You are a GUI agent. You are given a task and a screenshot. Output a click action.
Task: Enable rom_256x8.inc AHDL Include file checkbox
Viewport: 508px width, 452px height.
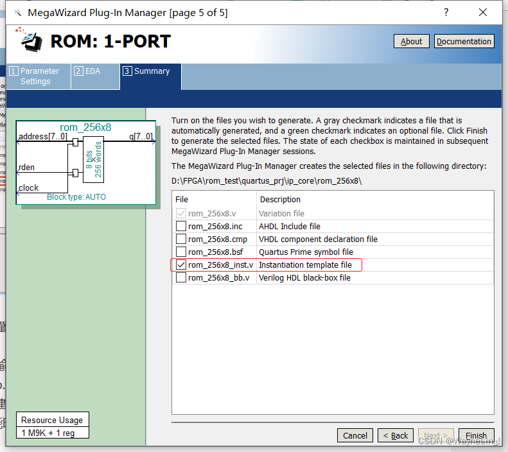[180, 226]
